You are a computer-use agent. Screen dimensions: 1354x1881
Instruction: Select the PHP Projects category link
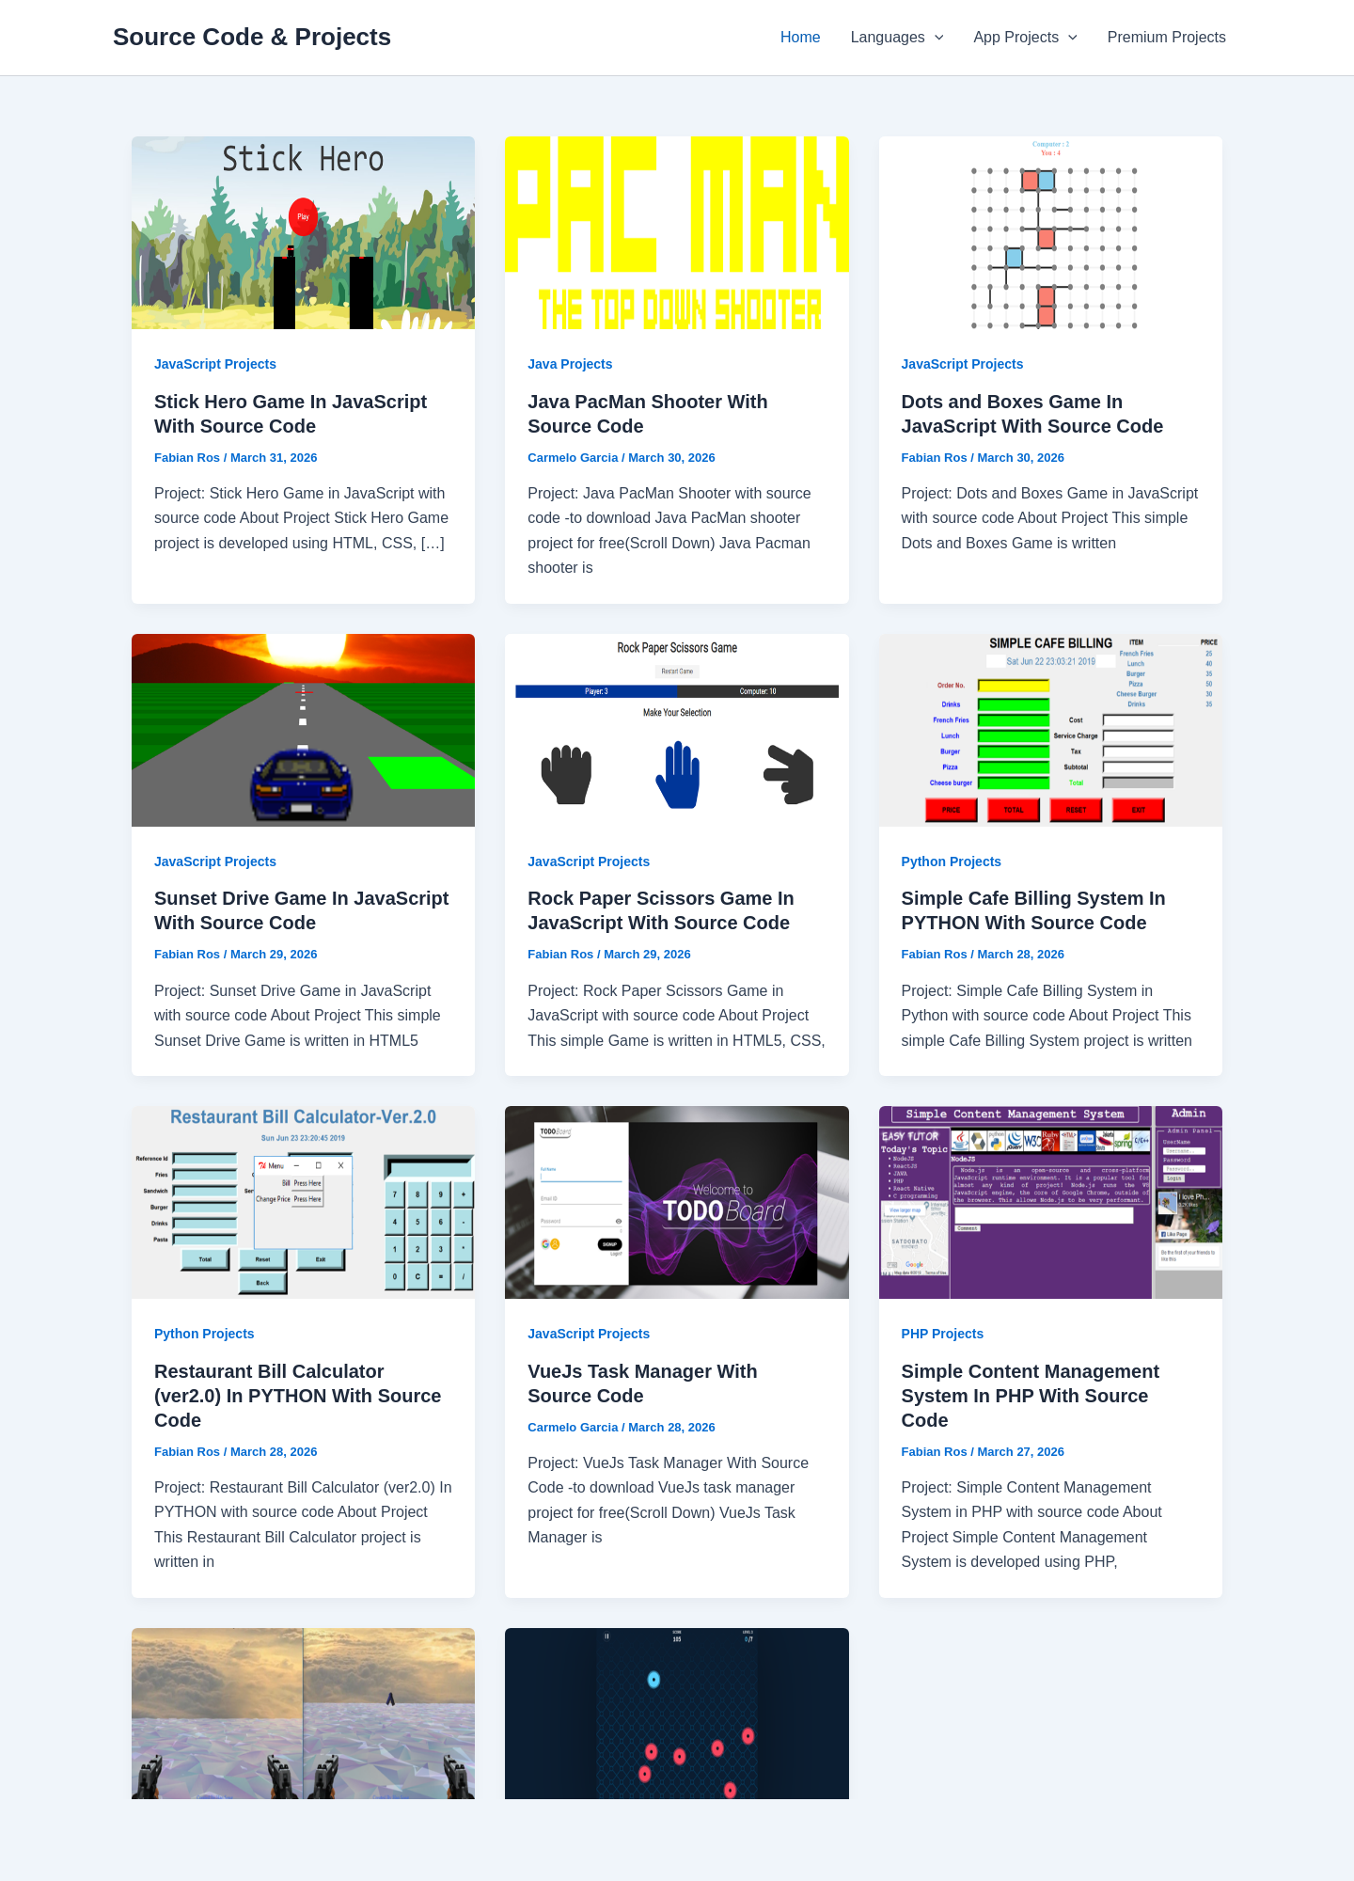(942, 1334)
